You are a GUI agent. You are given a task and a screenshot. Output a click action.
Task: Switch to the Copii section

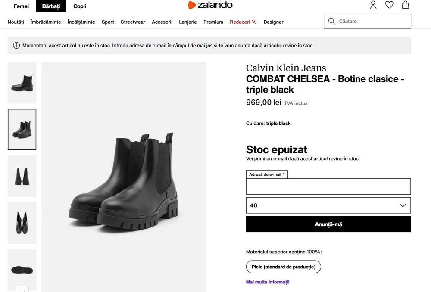click(x=80, y=6)
